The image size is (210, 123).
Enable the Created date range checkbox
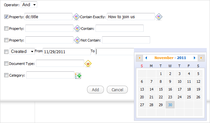(x=6, y=52)
